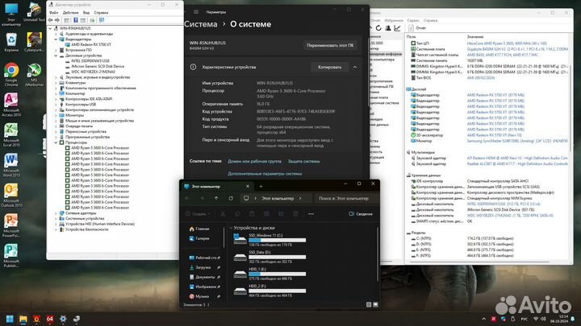Image resolution: width=581 pixels, height=326 pixels.
Task: Select SSD_Data (D:) drive
Action: pyautogui.click(x=270, y=257)
